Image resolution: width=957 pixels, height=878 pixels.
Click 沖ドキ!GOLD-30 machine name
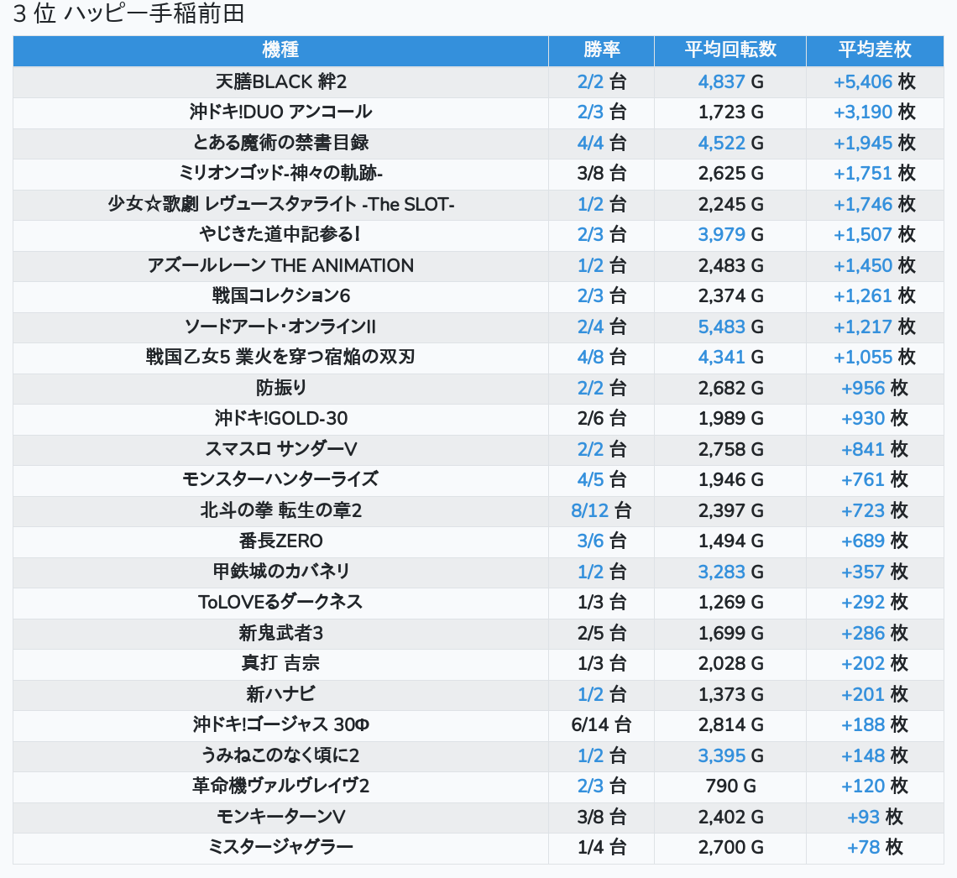(x=280, y=419)
